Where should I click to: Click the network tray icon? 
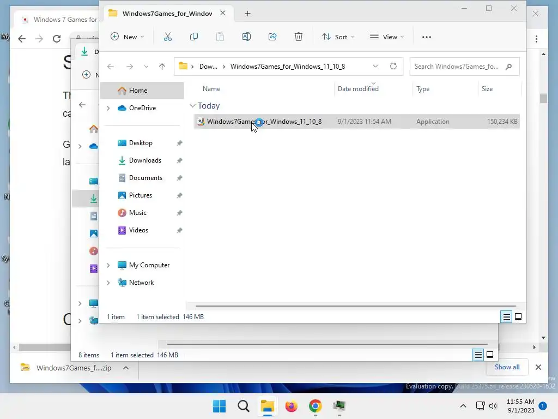tap(481, 406)
